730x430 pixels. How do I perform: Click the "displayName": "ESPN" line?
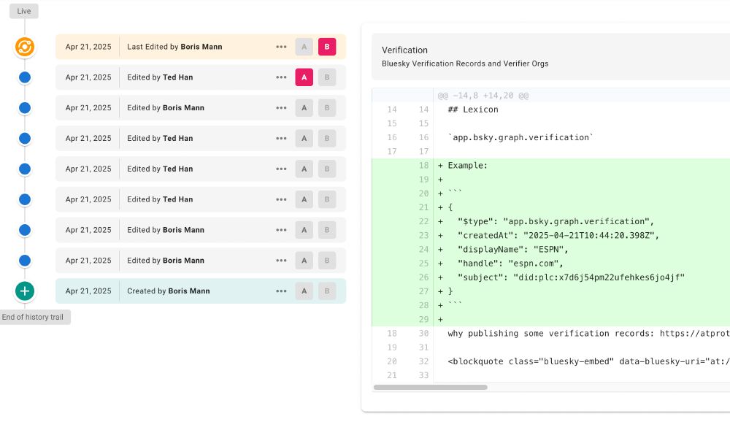tap(512, 250)
